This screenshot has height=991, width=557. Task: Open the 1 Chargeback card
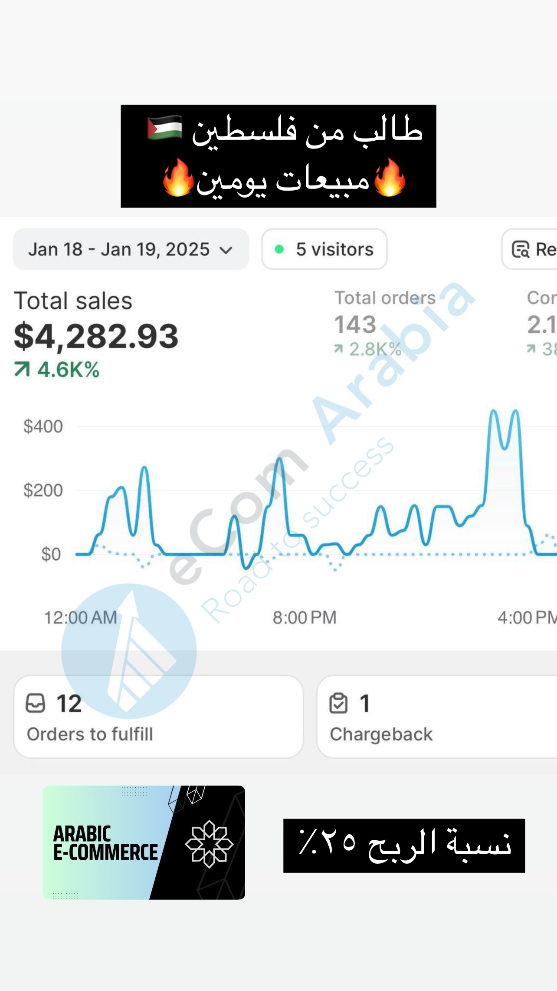436,717
